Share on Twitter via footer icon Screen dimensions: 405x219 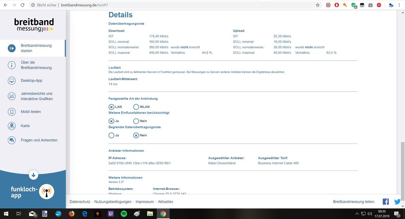pos(397,202)
